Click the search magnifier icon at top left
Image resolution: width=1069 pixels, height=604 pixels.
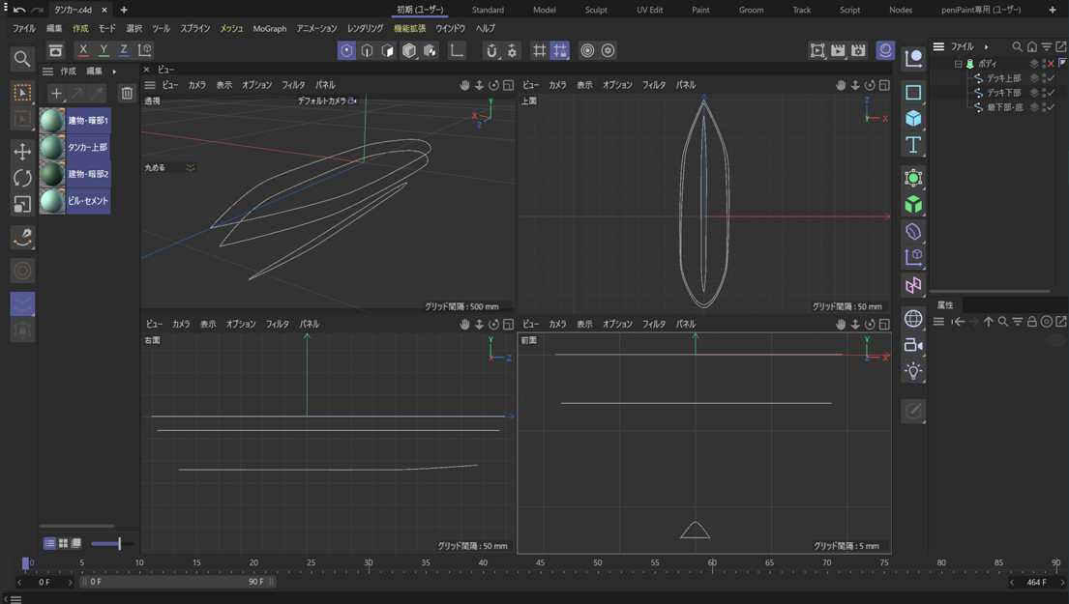22,59
